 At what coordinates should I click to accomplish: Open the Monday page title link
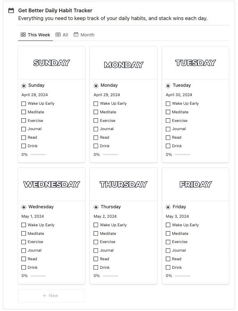pyautogui.click(x=109, y=85)
